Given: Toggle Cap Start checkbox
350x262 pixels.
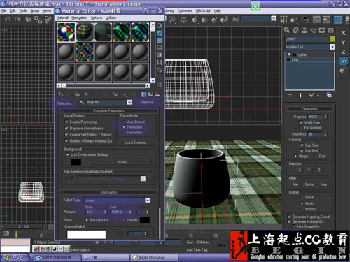Looking at the screenshot, I should 302,145.
